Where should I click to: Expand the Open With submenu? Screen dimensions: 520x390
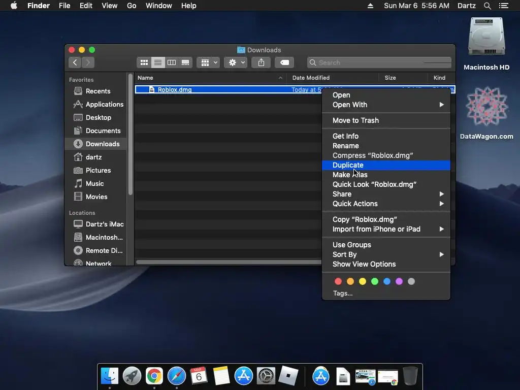coord(386,105)
